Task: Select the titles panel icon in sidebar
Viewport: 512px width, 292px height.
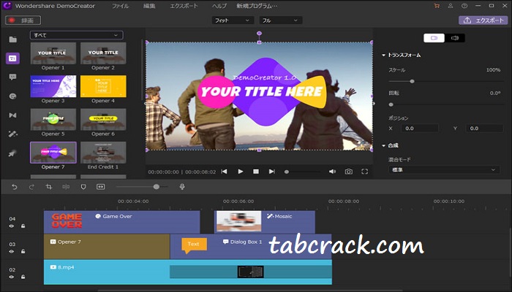Action: [x=12, y=58]
